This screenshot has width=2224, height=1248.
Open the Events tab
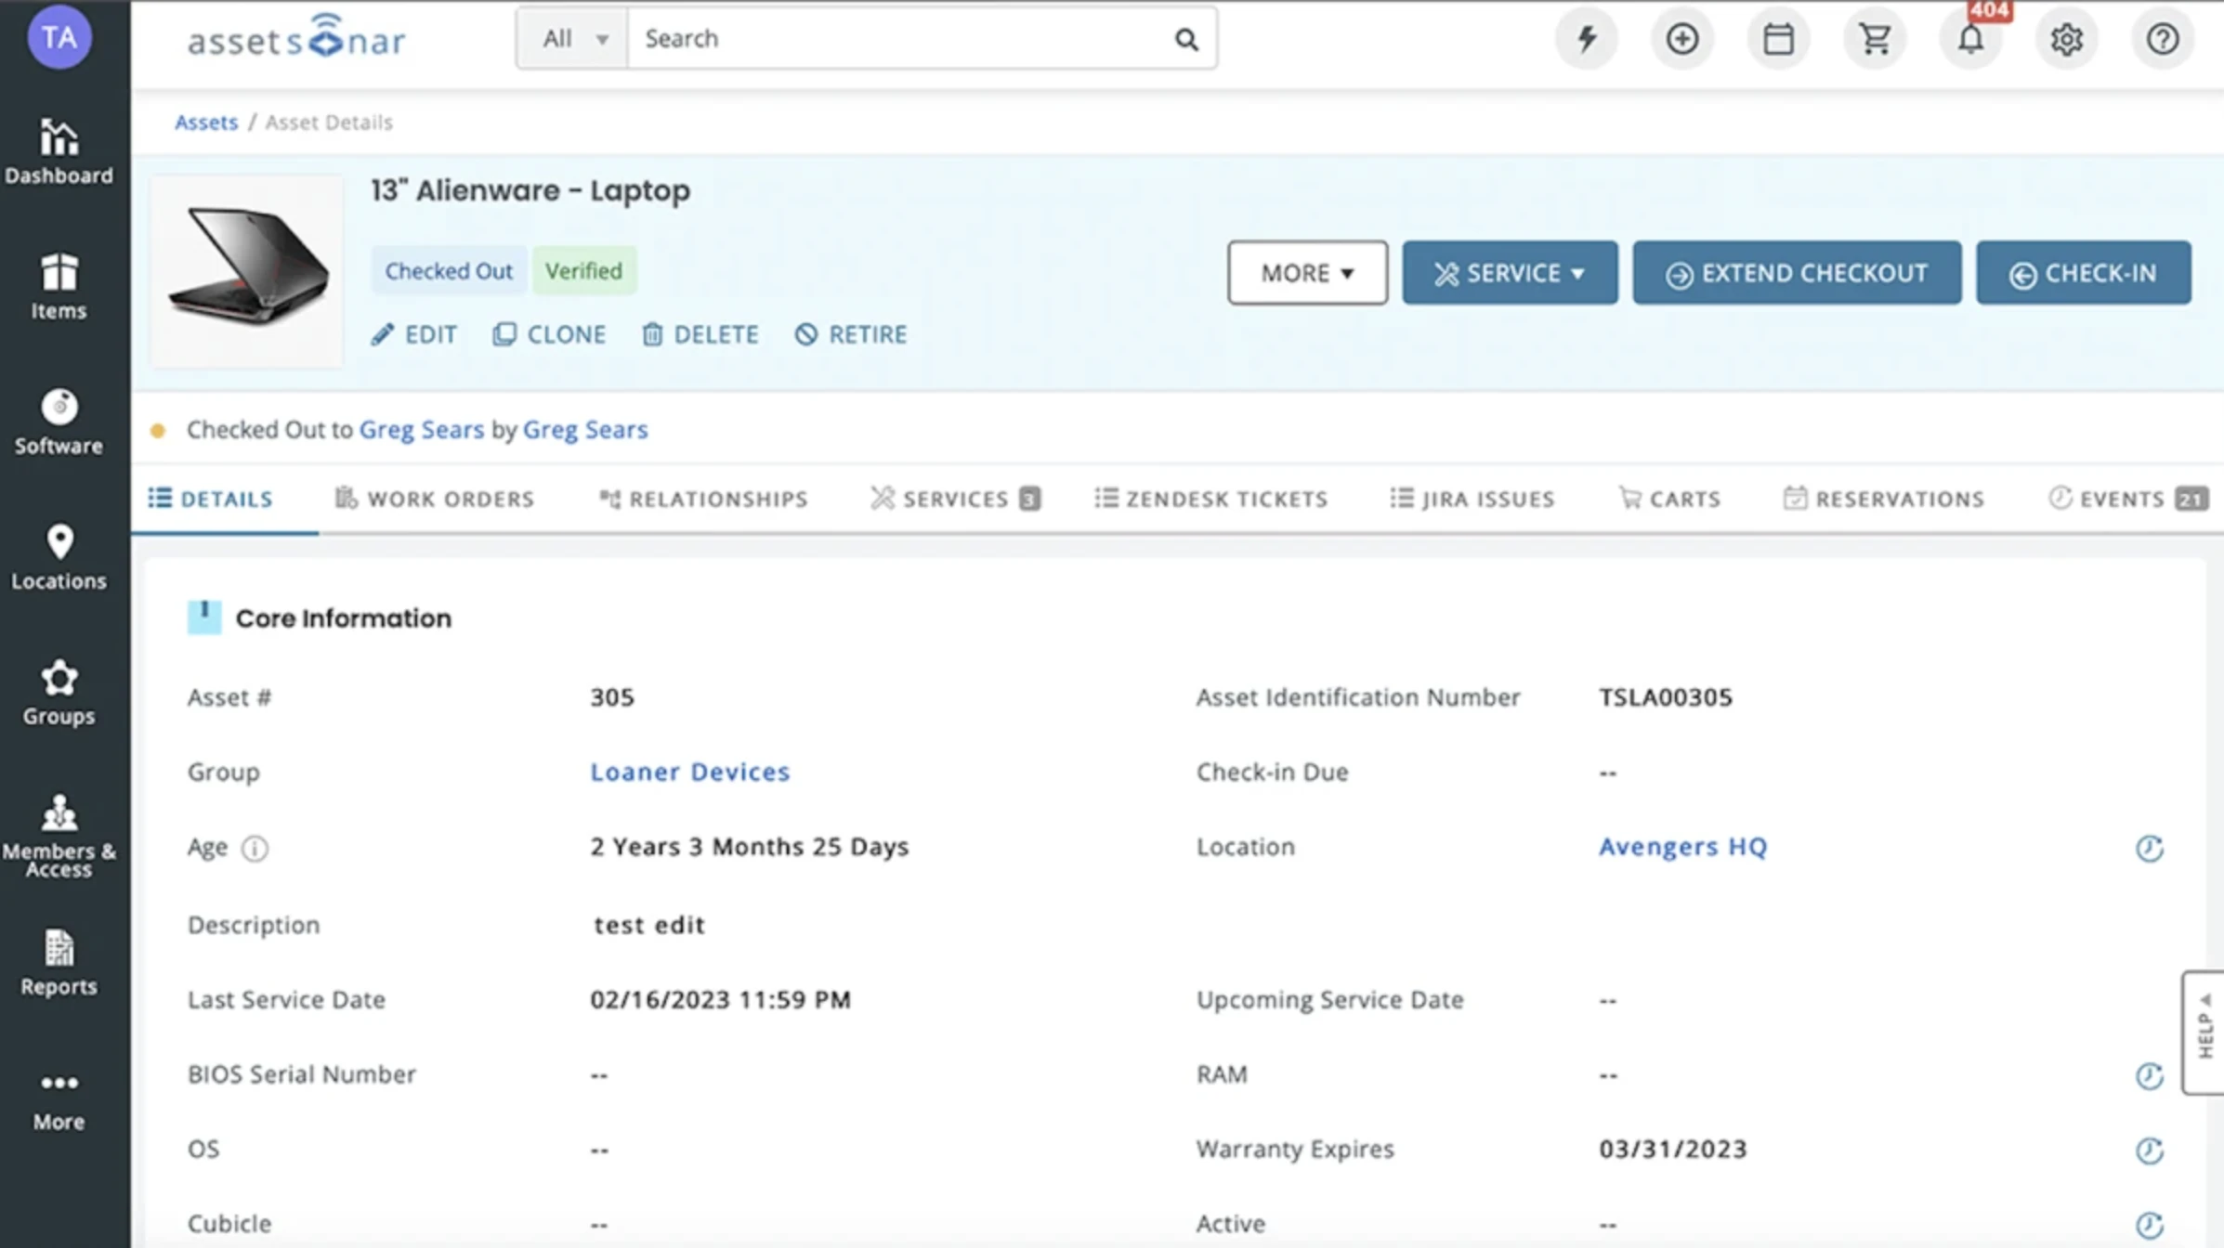tap(2127, 499)
